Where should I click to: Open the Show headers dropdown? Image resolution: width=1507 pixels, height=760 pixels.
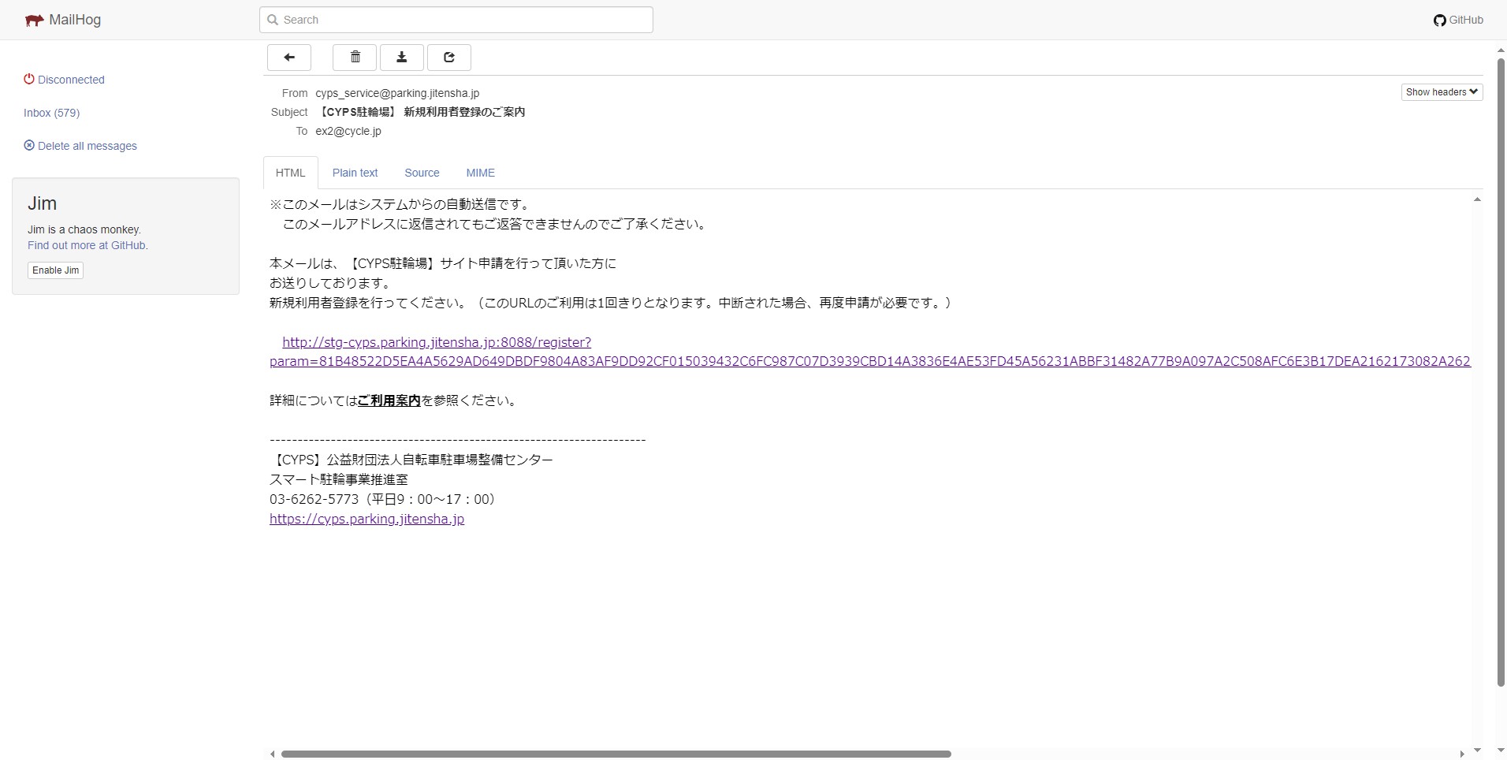tap(1442, 92)
